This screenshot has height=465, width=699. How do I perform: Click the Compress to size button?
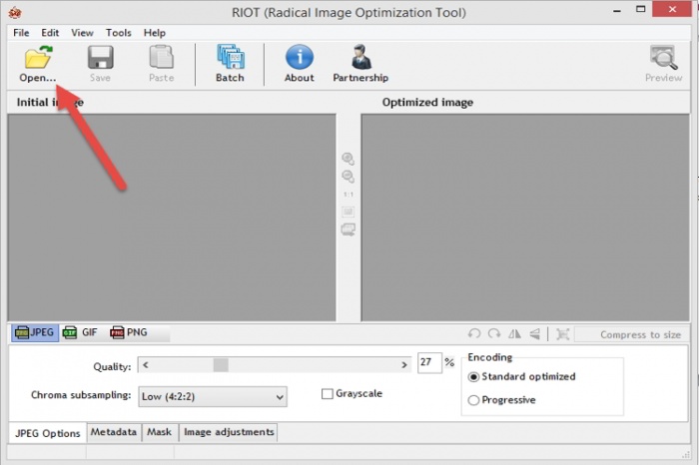[631, 334]
